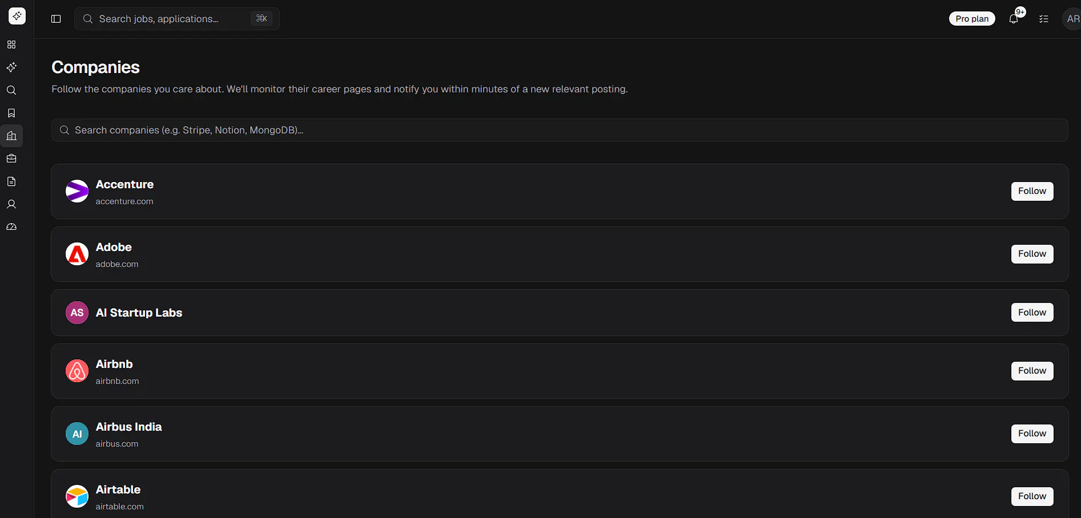Screen dimensions: 1081x518
Task: Open the search magnifier icon in sidebar
Action: click(11, 90)
